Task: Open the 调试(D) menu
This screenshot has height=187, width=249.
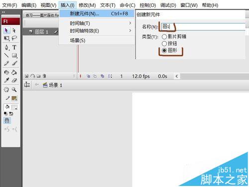Action: tap(168, 5)
